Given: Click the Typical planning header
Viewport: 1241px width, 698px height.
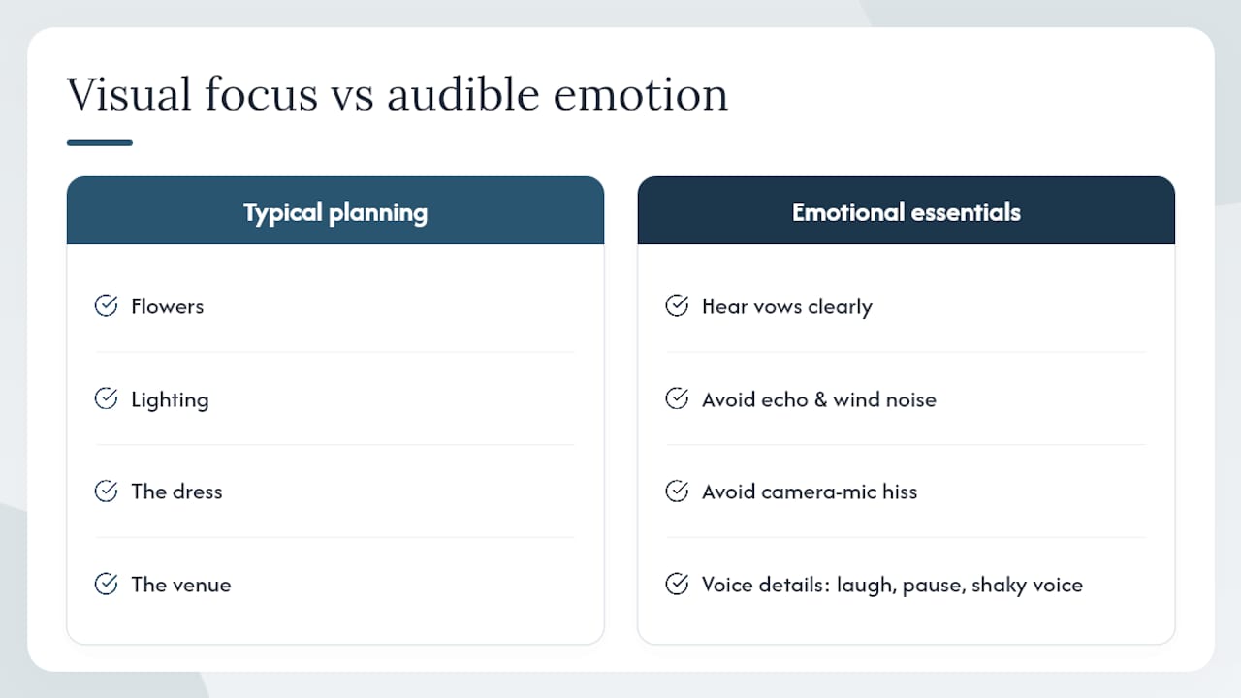Looking at the screenshot, I should pos(335,210).
